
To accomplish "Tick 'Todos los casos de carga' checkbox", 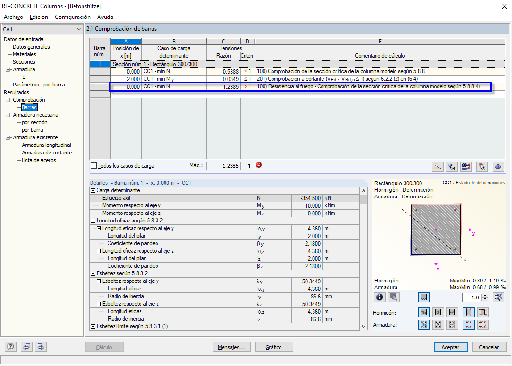I will (x=94, y=166).
